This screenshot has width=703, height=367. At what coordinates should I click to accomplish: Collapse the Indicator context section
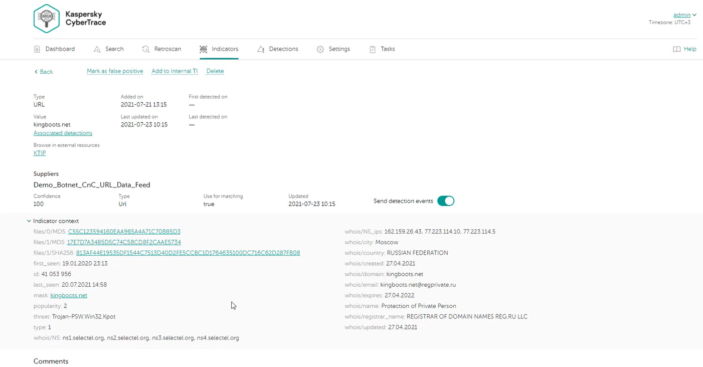29,221
